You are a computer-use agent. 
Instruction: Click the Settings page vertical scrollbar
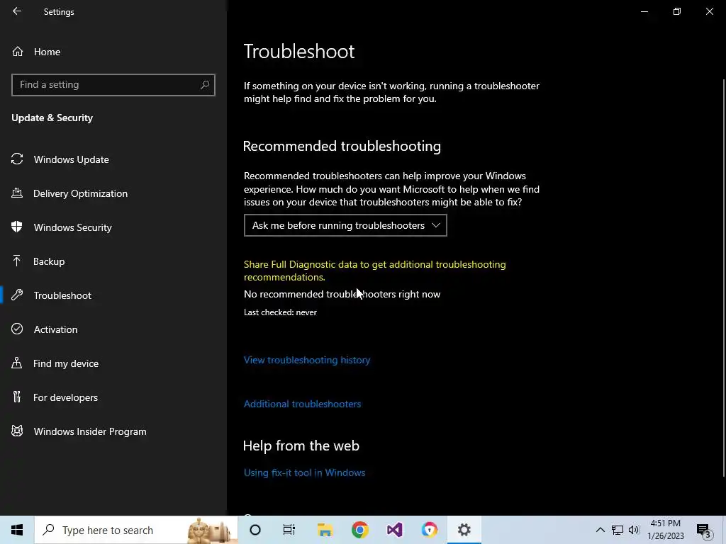724,278
